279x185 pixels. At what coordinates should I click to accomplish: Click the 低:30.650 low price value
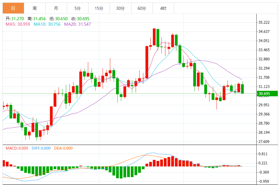pos(58,19)
